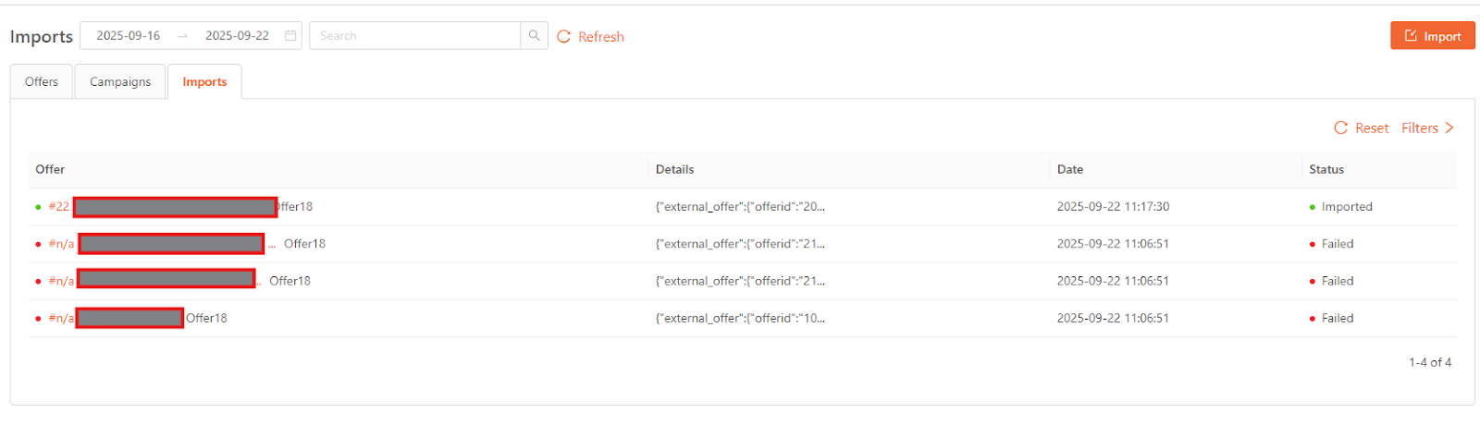Open the calendar icon in date range
The width and height of the screenshot is (1480, 425).
290,36
